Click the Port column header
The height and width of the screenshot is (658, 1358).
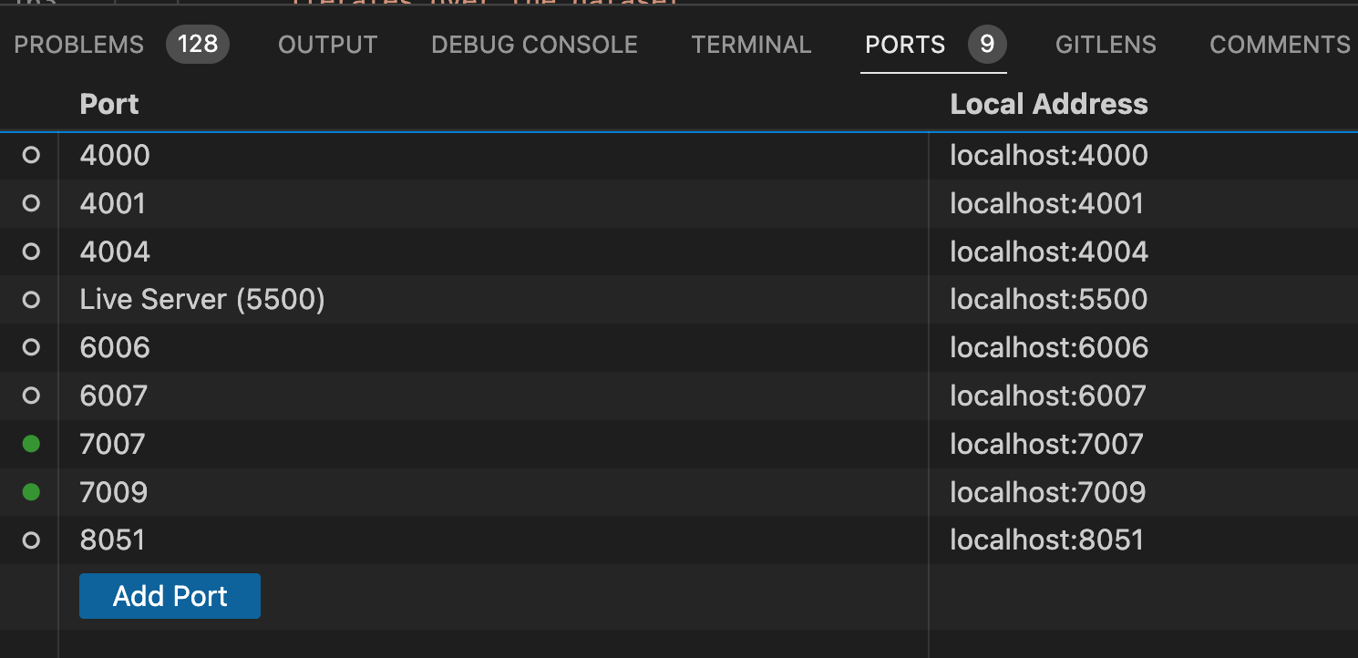tap(108, 103)
